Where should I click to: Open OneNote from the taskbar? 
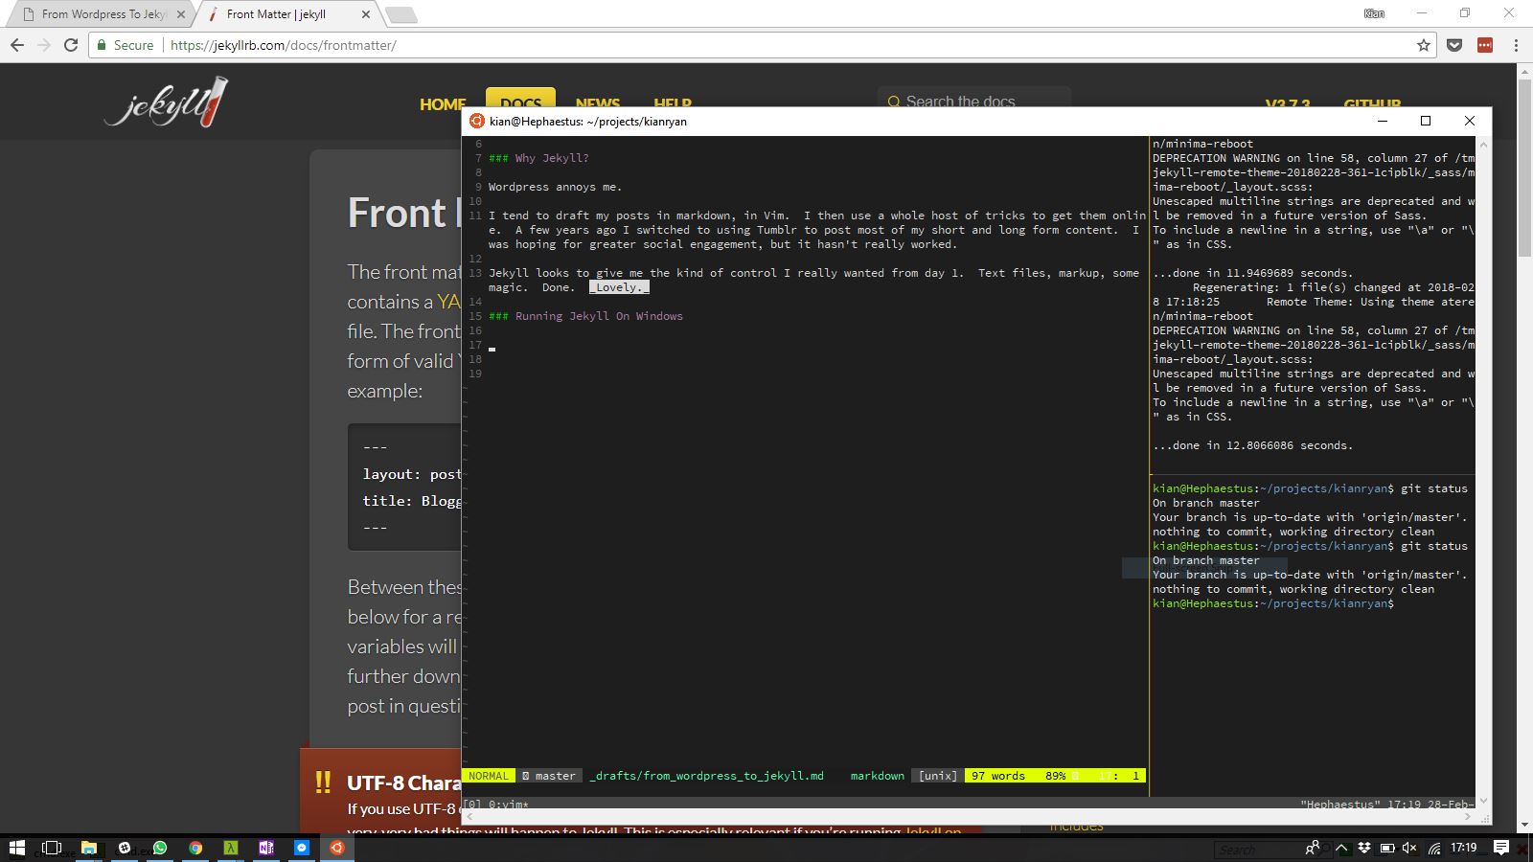pos(265,848)
